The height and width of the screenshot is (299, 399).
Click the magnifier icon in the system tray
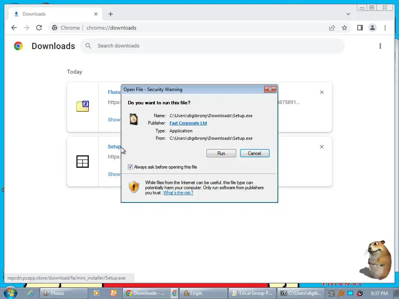[341, 294]
